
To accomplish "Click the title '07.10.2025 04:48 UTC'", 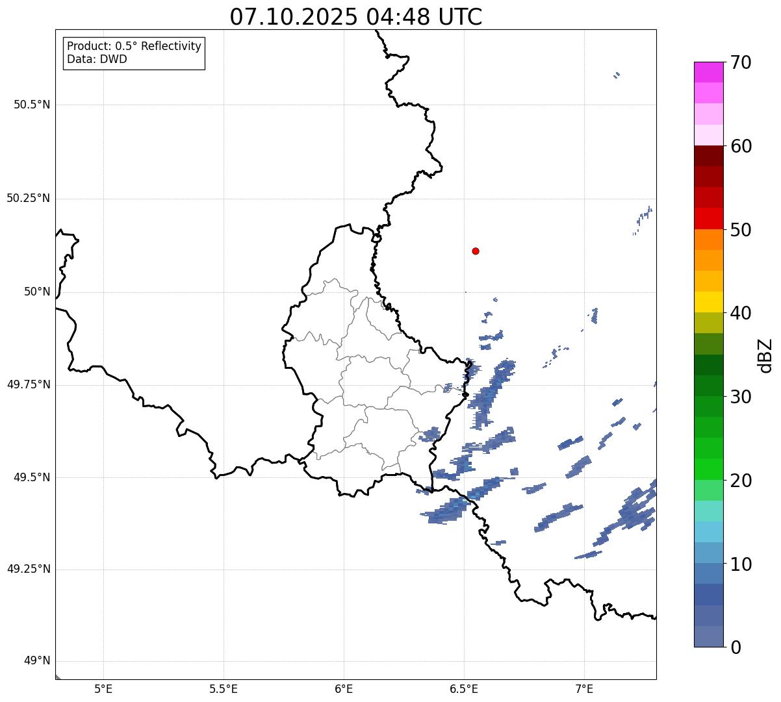I will tap(356, 17).
